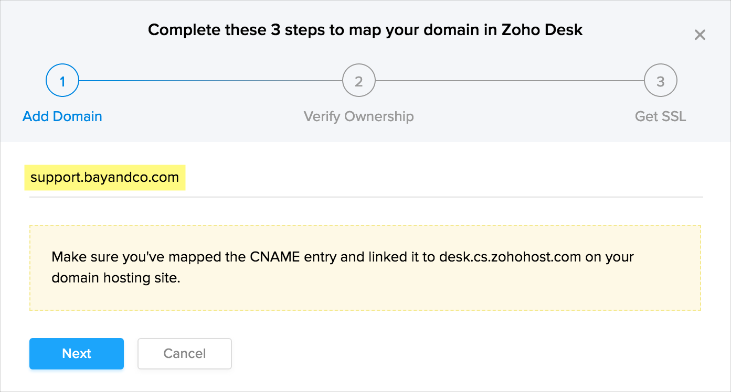Click the highlighted support.bayandco.com domain text
Screen dimensions: 731x392
click(105, 178)
